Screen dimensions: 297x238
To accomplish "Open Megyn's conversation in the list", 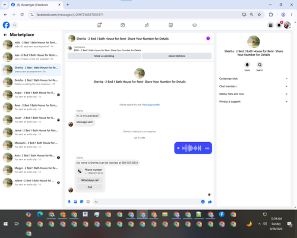I will point(31,170).
